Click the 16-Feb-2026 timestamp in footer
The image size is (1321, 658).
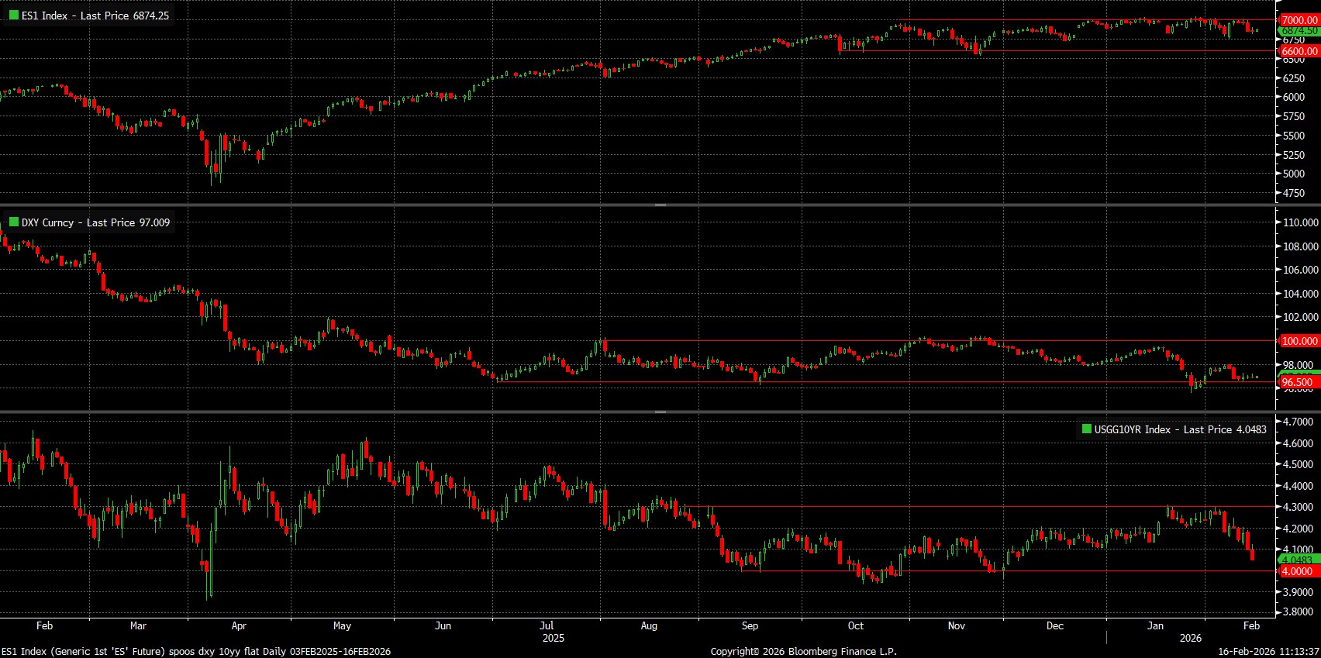pyautogui.click(x=1268, y=651)
